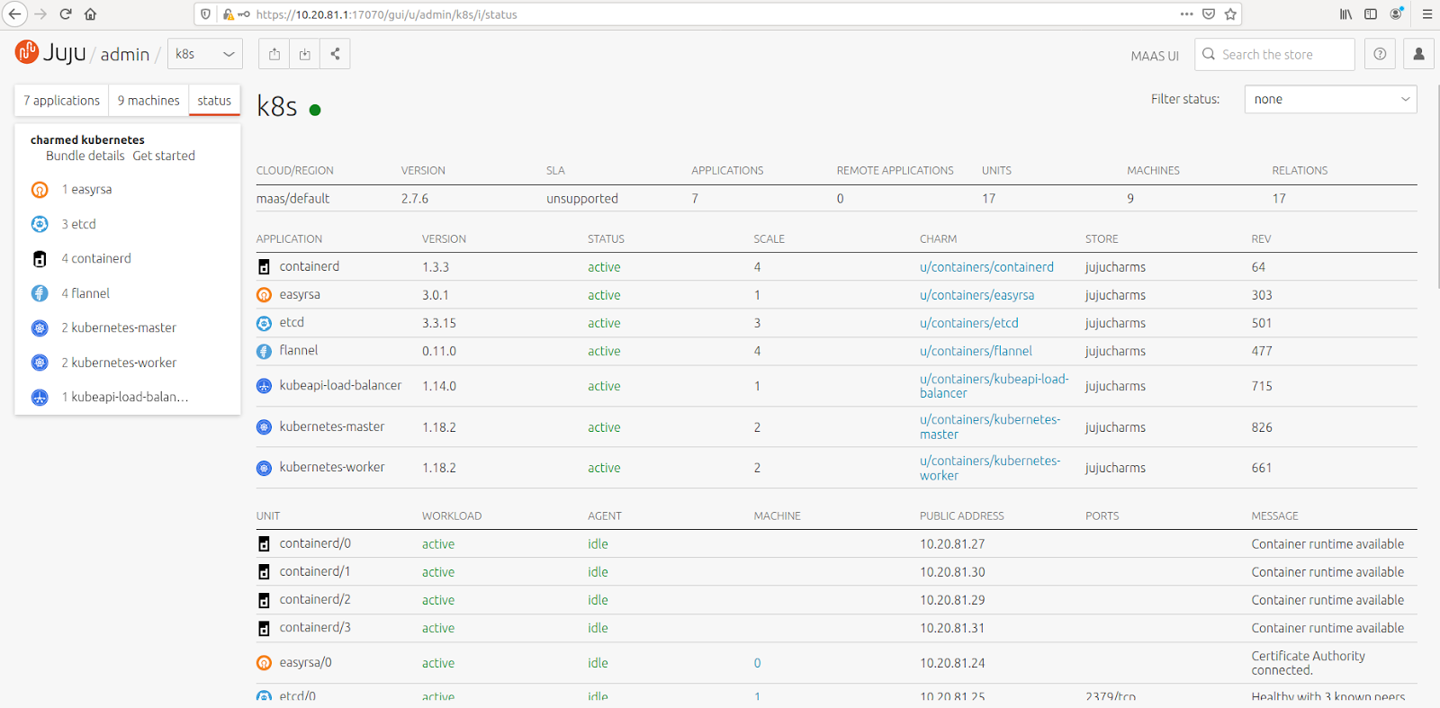The width and height of the screenshot is (1440, 708).
Task: Select flannel application name in table
Action: coord(299,350)
